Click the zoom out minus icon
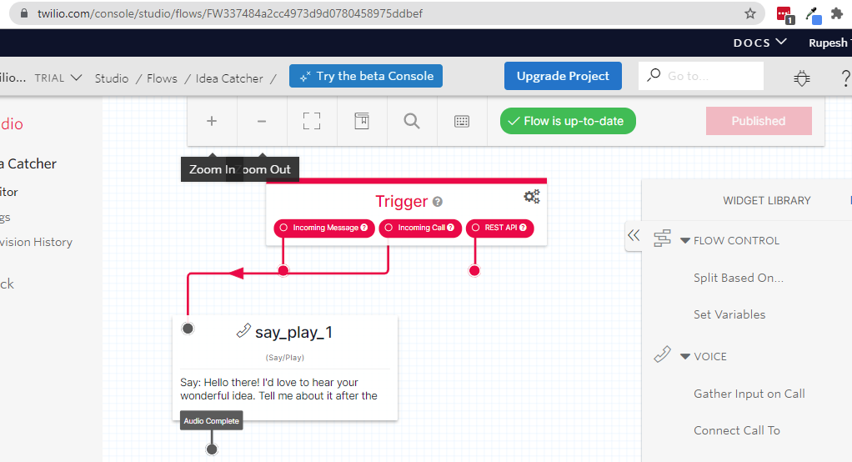This screenshot has height=462, width=852. 262,121
